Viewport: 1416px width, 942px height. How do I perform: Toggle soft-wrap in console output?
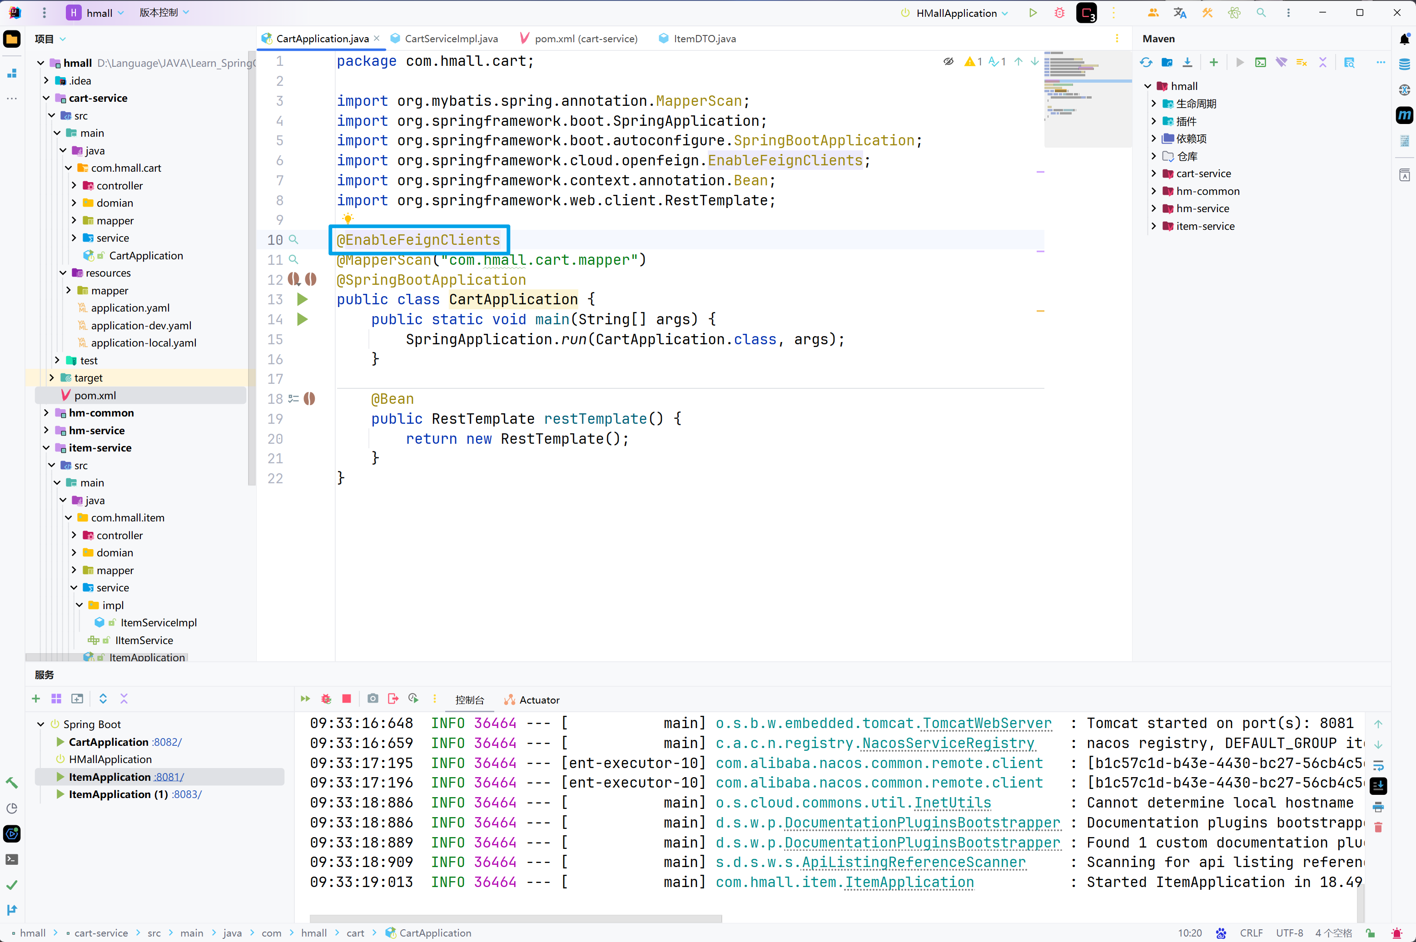click(1378, 765)
